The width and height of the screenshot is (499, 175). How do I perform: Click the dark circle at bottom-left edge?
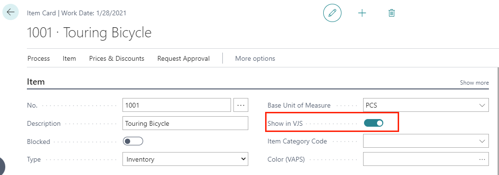(x=2, y=166)
